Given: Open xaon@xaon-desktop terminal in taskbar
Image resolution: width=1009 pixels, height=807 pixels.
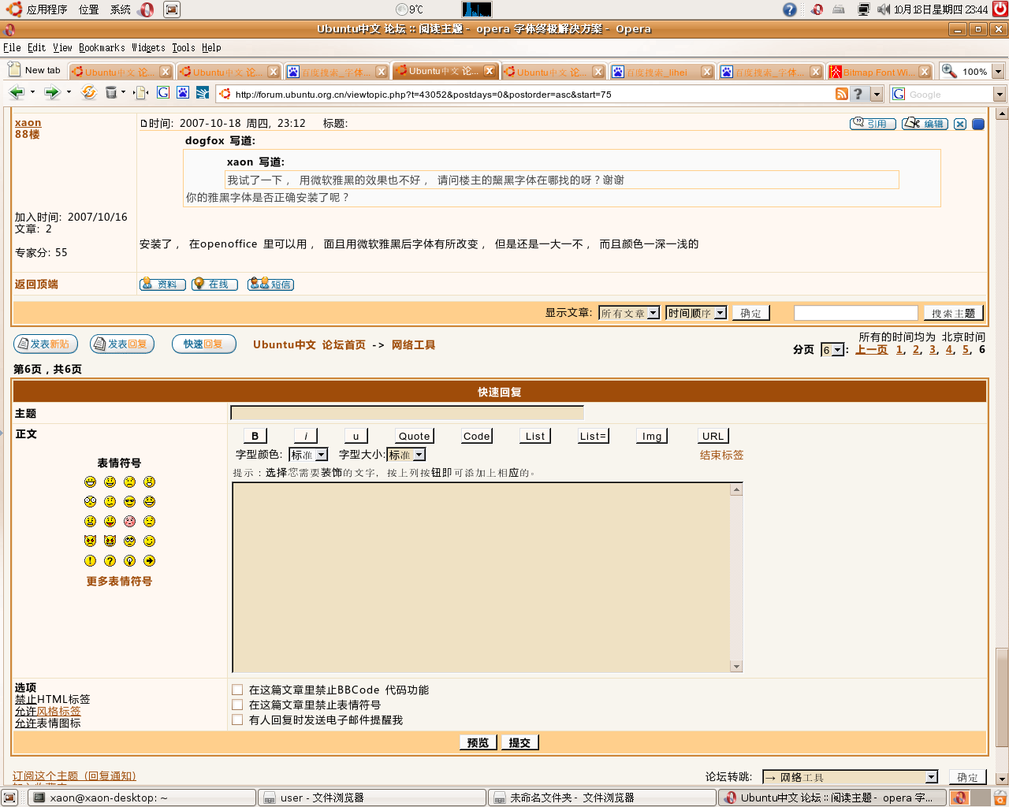Looking at the screenshot, I should tap(142, 798).
